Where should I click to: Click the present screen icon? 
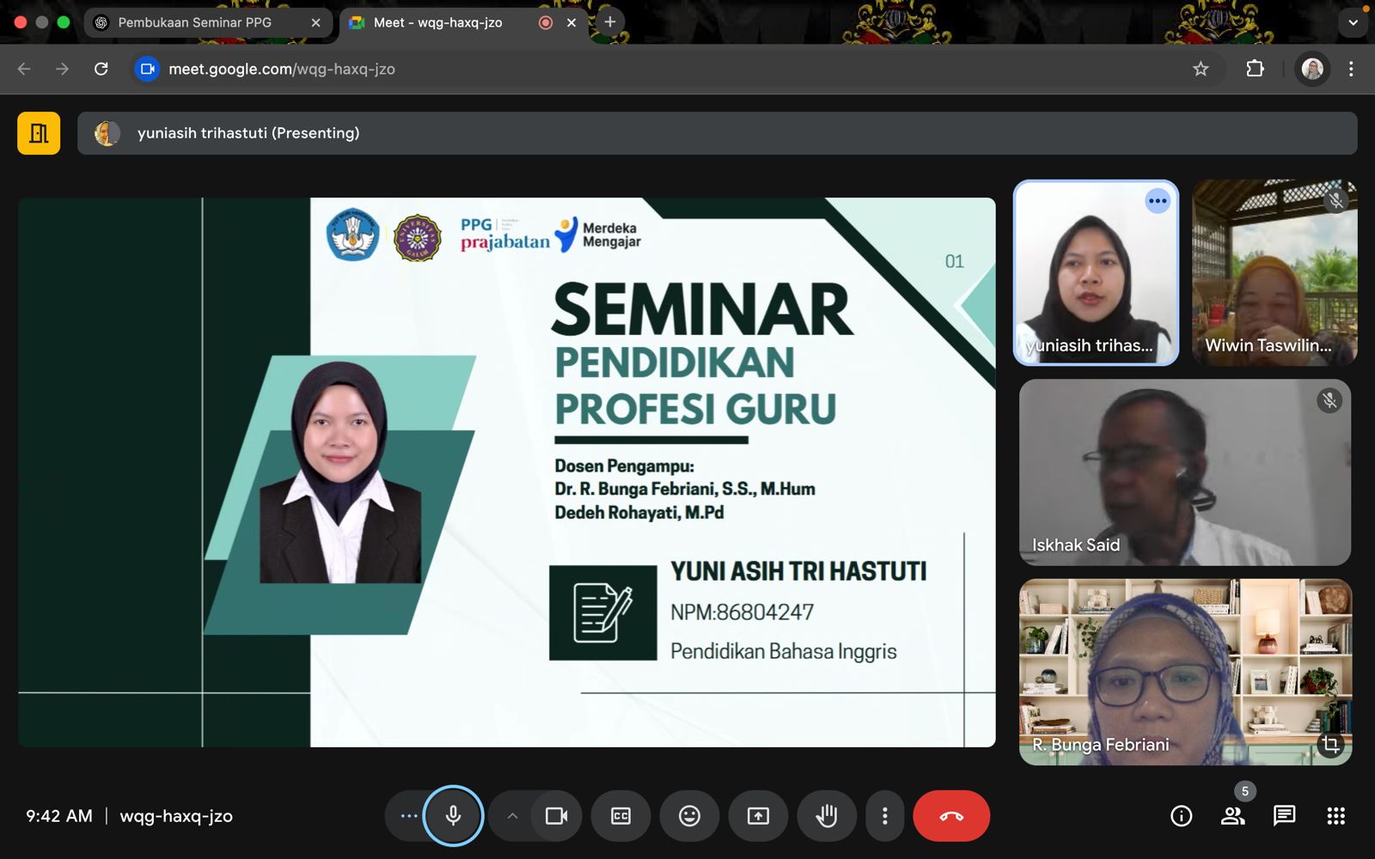[758, 816]
